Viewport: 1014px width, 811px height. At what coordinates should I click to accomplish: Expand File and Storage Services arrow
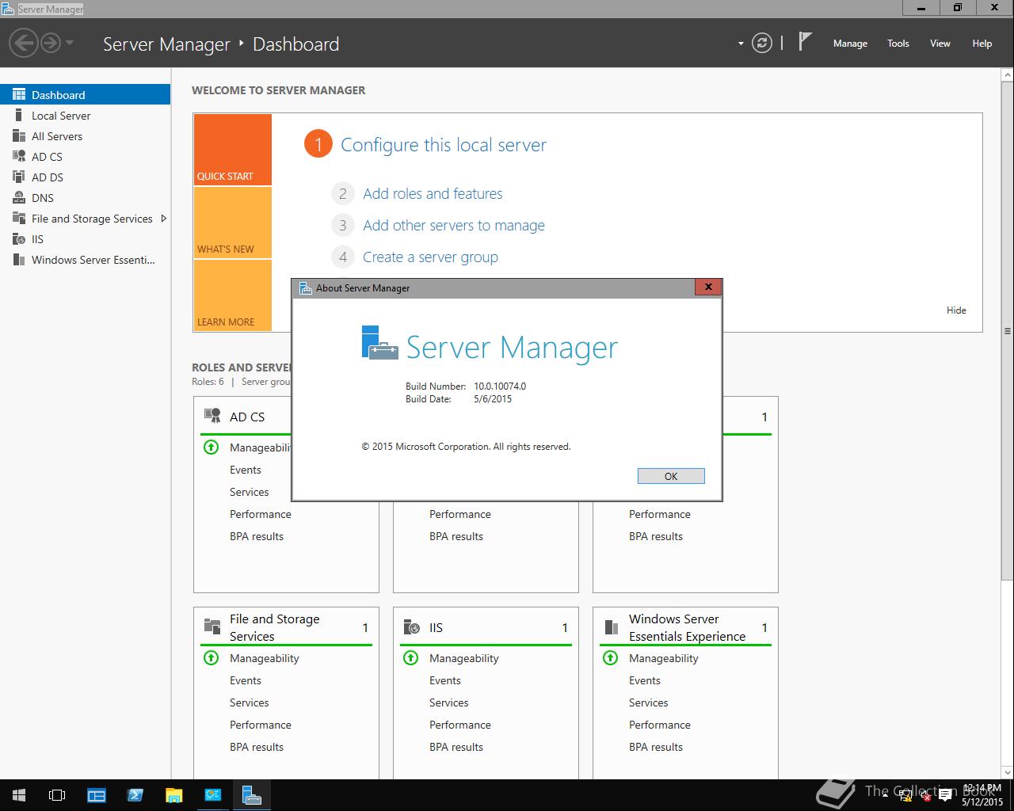pyautogui.click(x=164, y=219)
